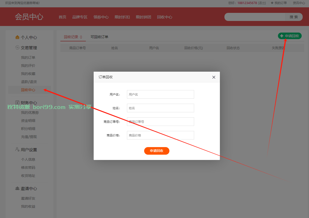Click the 个人中心 home icon

(x=17, y=37)
